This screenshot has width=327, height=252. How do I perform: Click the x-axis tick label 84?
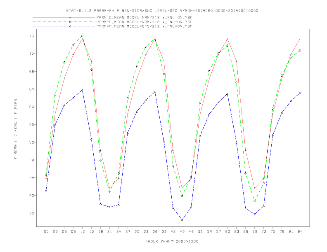(300, 231)
